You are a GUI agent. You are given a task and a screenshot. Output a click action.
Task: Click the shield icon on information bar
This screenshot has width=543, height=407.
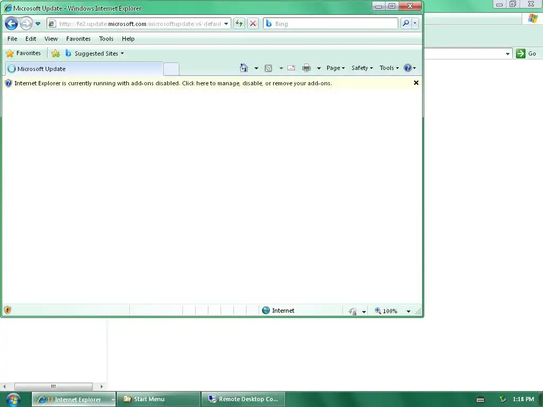tap(8, 83)
